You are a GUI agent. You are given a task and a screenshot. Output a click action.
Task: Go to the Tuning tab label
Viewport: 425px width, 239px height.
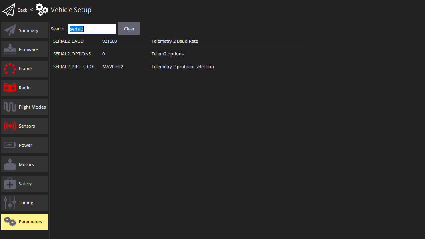click(26, 203)
